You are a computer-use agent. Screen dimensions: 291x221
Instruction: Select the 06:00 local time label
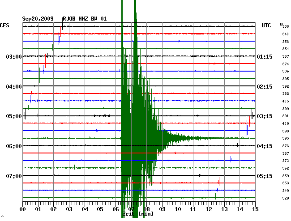(x=14, y=146)
